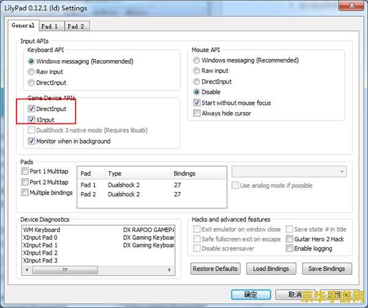
Task: Uncheck the XInput checkbox
Action: [31, 120]
